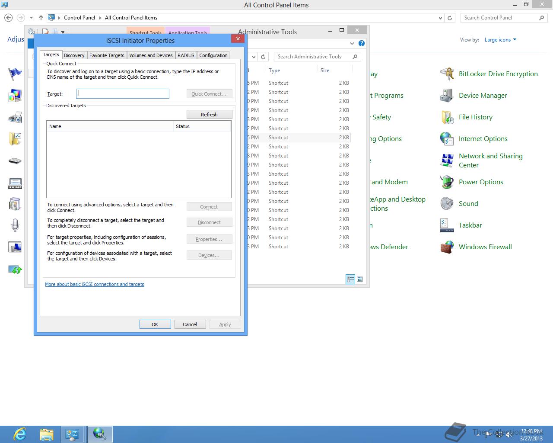The image size is (553, 443).
Task: Switch Administrative Tools to details view
Action: point(350,279)
